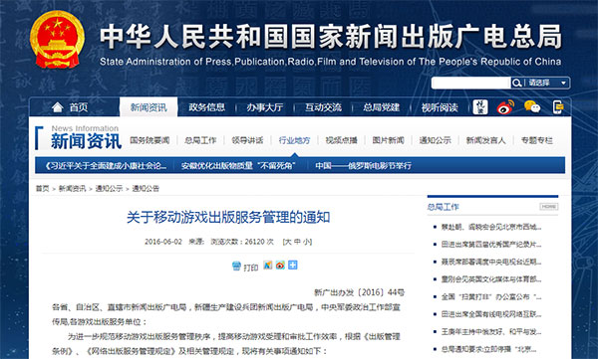This screenshot has height=359, width=598.
Task: Click the English agency name subtitle
Action: 330,62
